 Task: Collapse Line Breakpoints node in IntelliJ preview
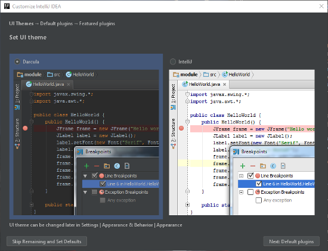click(241, 176)
